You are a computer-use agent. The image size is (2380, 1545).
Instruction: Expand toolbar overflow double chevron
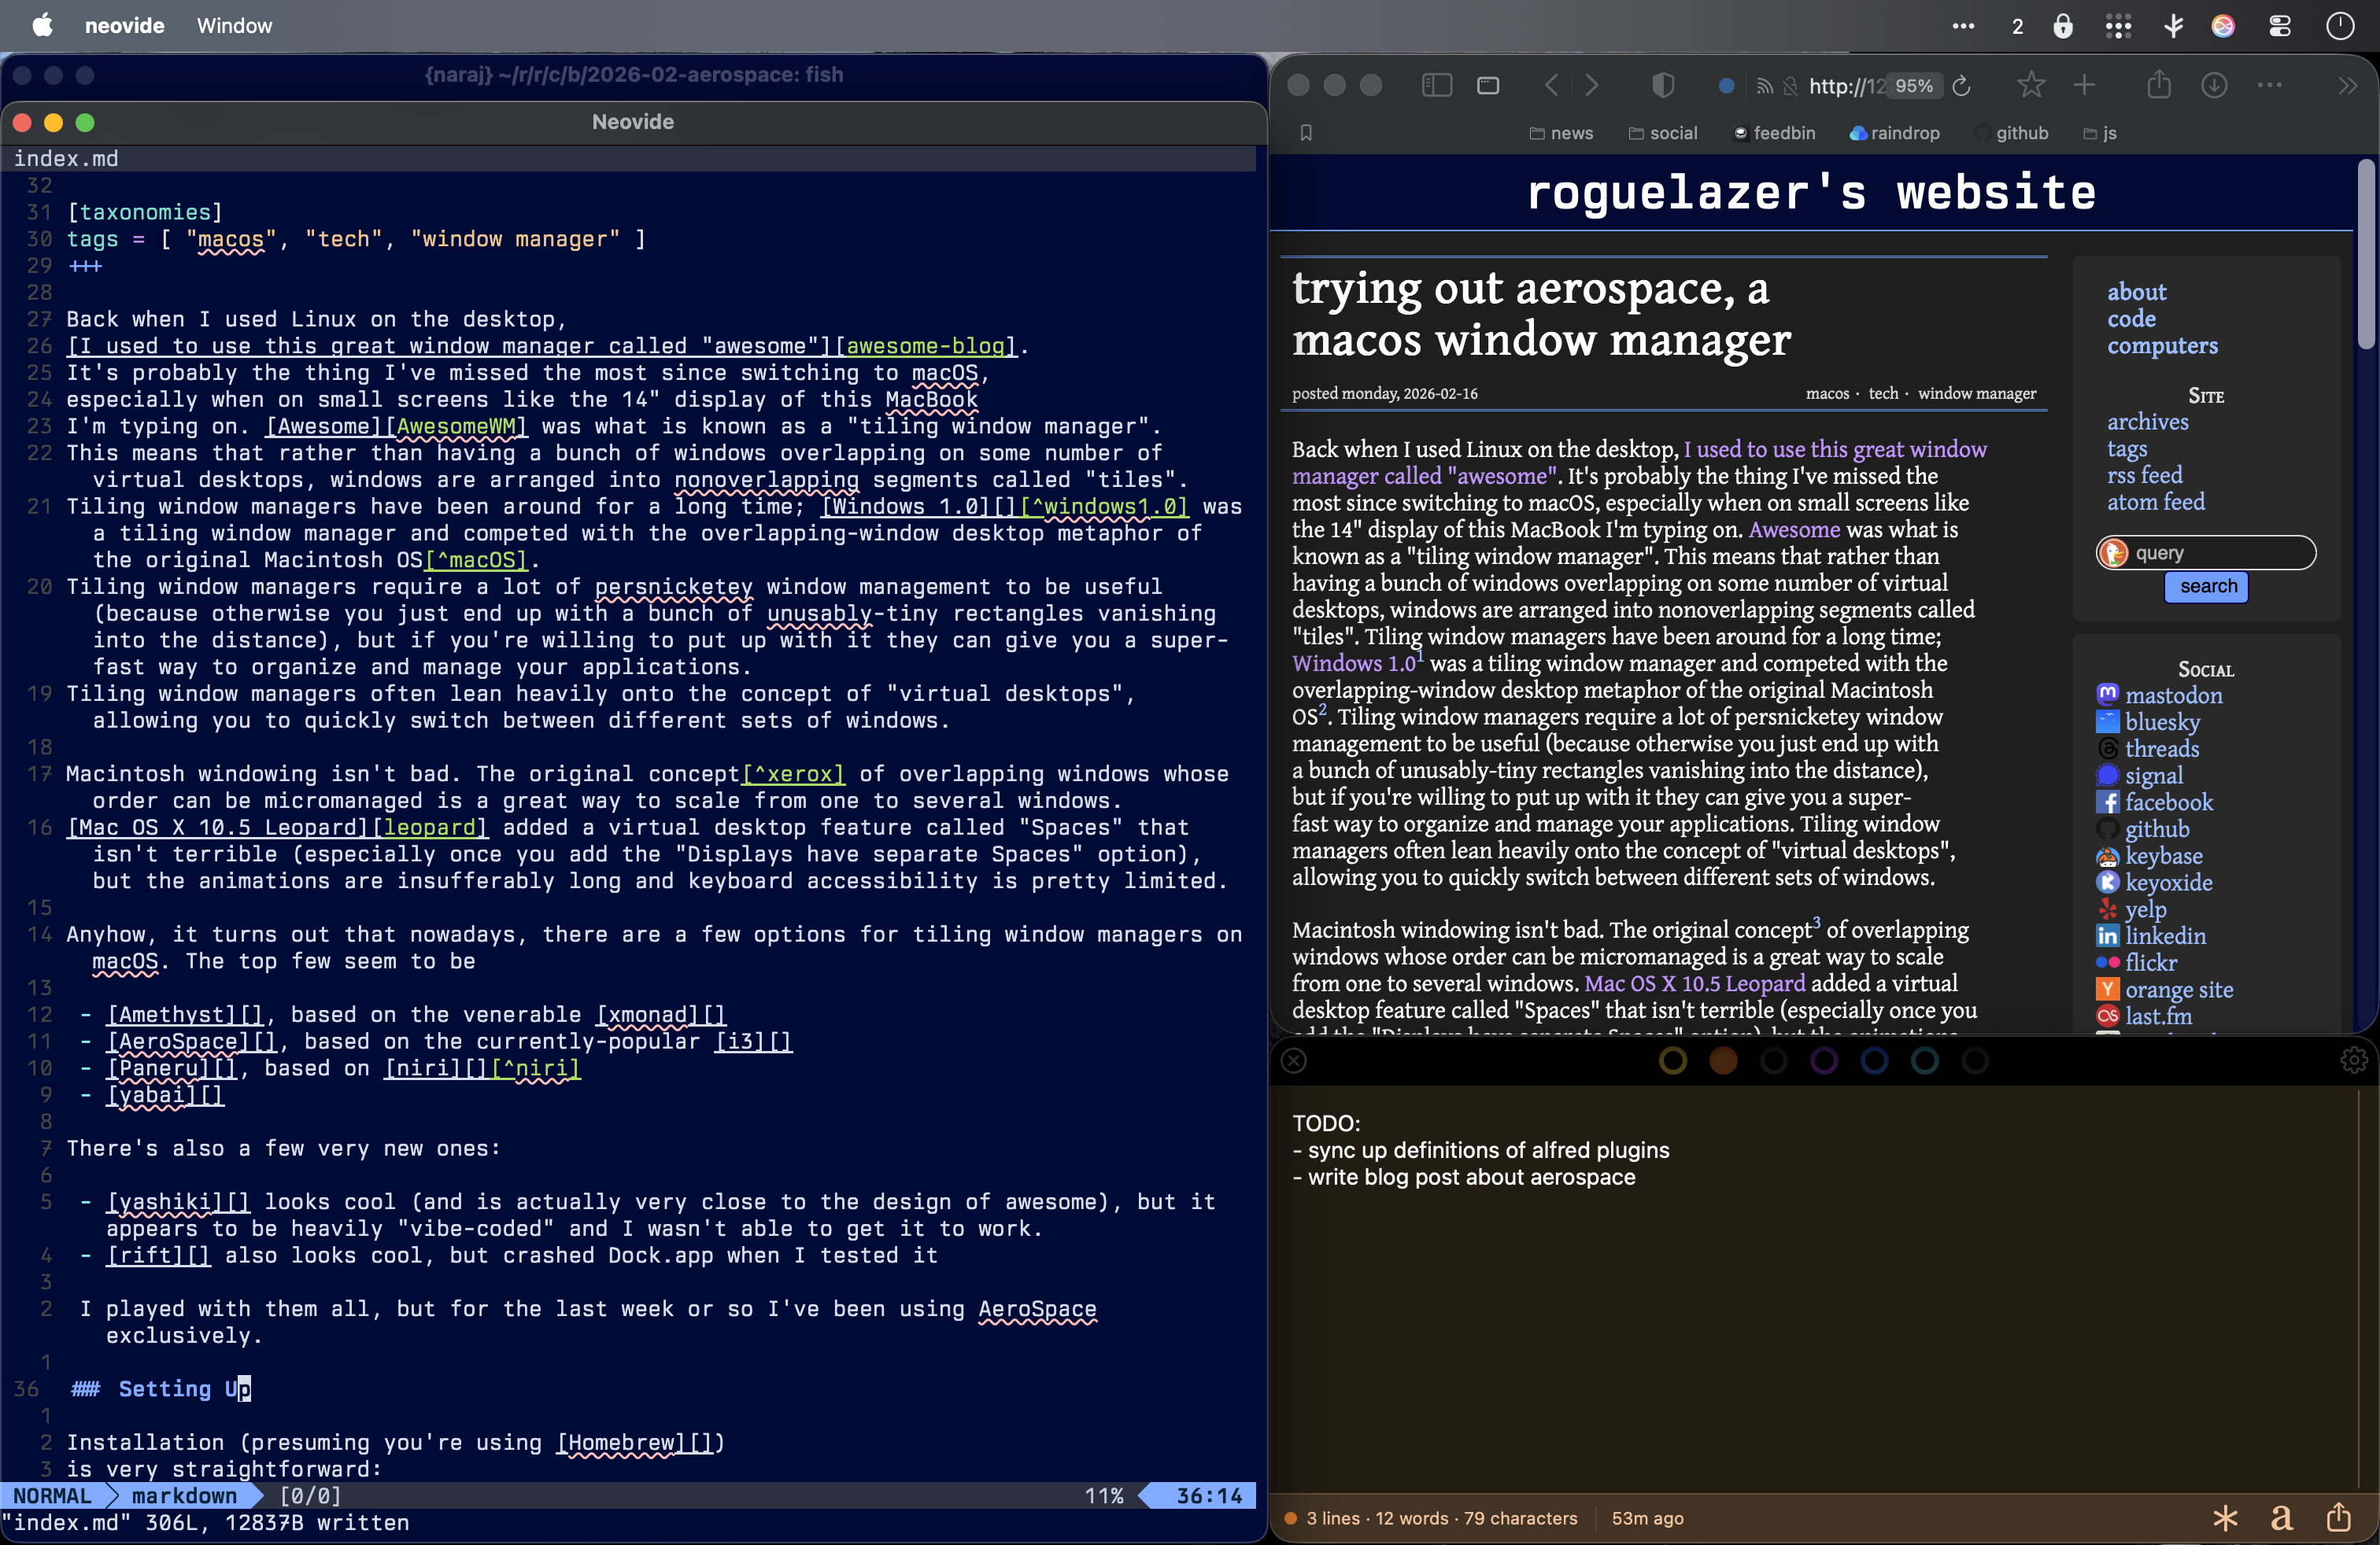point(2347,86)
